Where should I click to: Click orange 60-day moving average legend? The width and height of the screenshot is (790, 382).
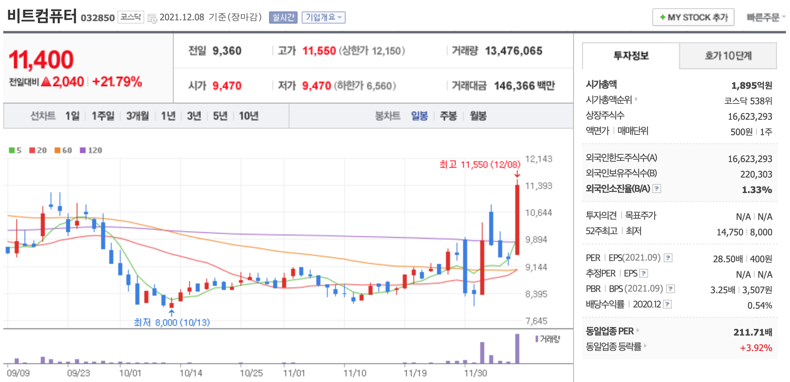(x=63, y=150)
